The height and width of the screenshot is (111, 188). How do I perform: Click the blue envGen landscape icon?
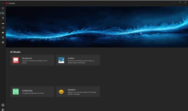click(61, 60)
